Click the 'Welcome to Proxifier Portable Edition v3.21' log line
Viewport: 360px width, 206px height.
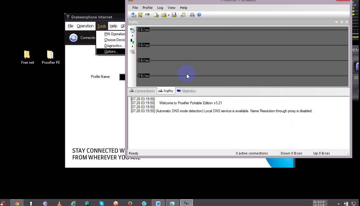[190, 103]
